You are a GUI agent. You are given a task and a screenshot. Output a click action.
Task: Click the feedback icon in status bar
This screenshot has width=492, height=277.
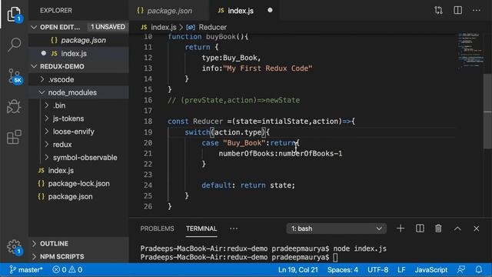461,270
